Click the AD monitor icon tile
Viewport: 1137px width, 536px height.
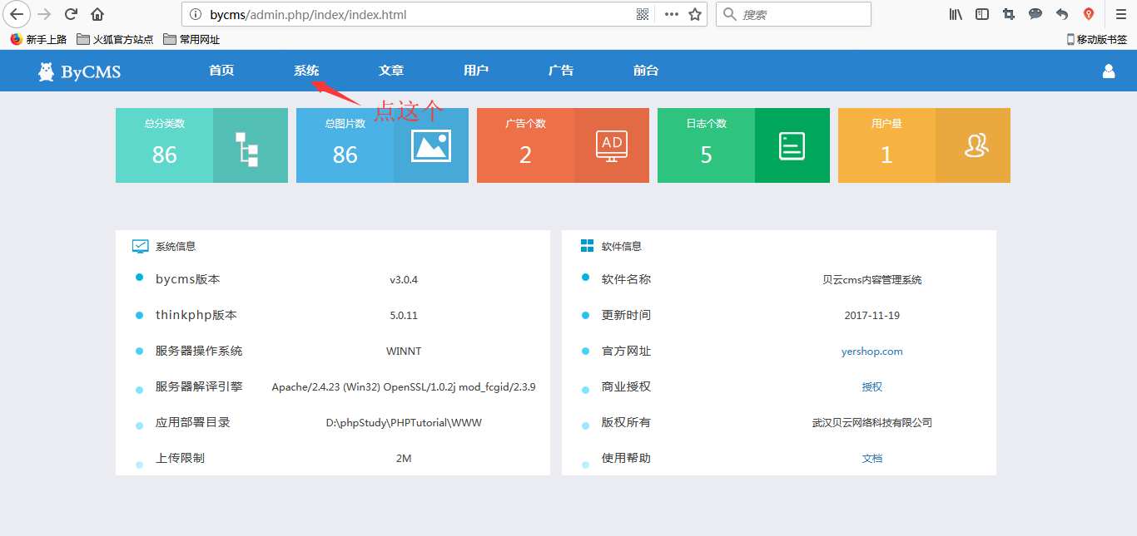[612, 145]
